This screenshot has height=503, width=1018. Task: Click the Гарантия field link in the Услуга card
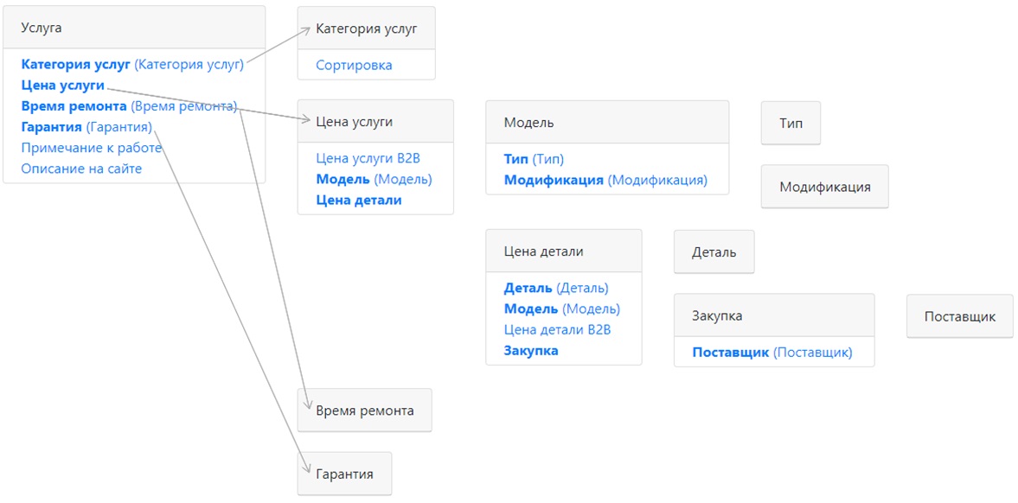(86, 127)
